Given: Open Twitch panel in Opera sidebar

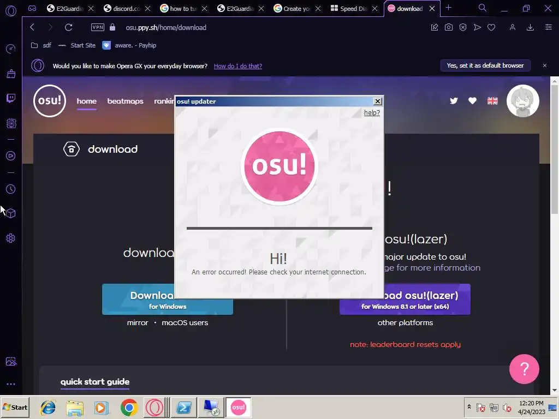Looking at the screenshot, I should coord(11,98).
